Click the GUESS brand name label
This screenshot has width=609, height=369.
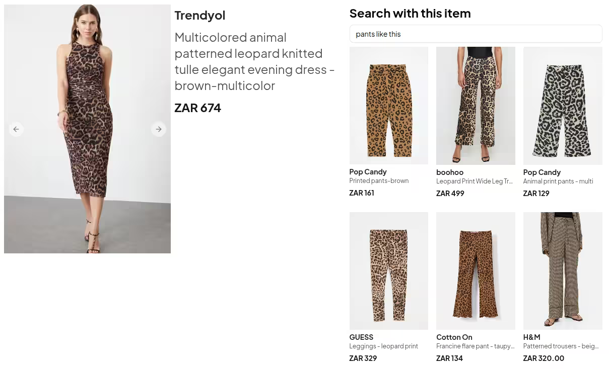click(x=361, y=337)
